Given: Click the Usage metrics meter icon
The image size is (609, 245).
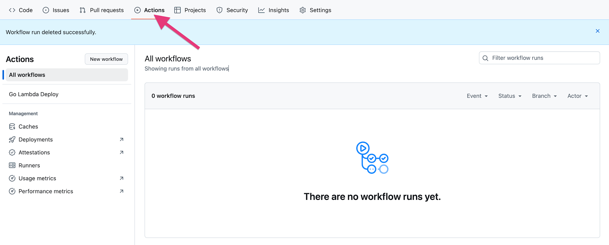Looking at the screenshot, I should pyautogui.click(x=12, y=178).
